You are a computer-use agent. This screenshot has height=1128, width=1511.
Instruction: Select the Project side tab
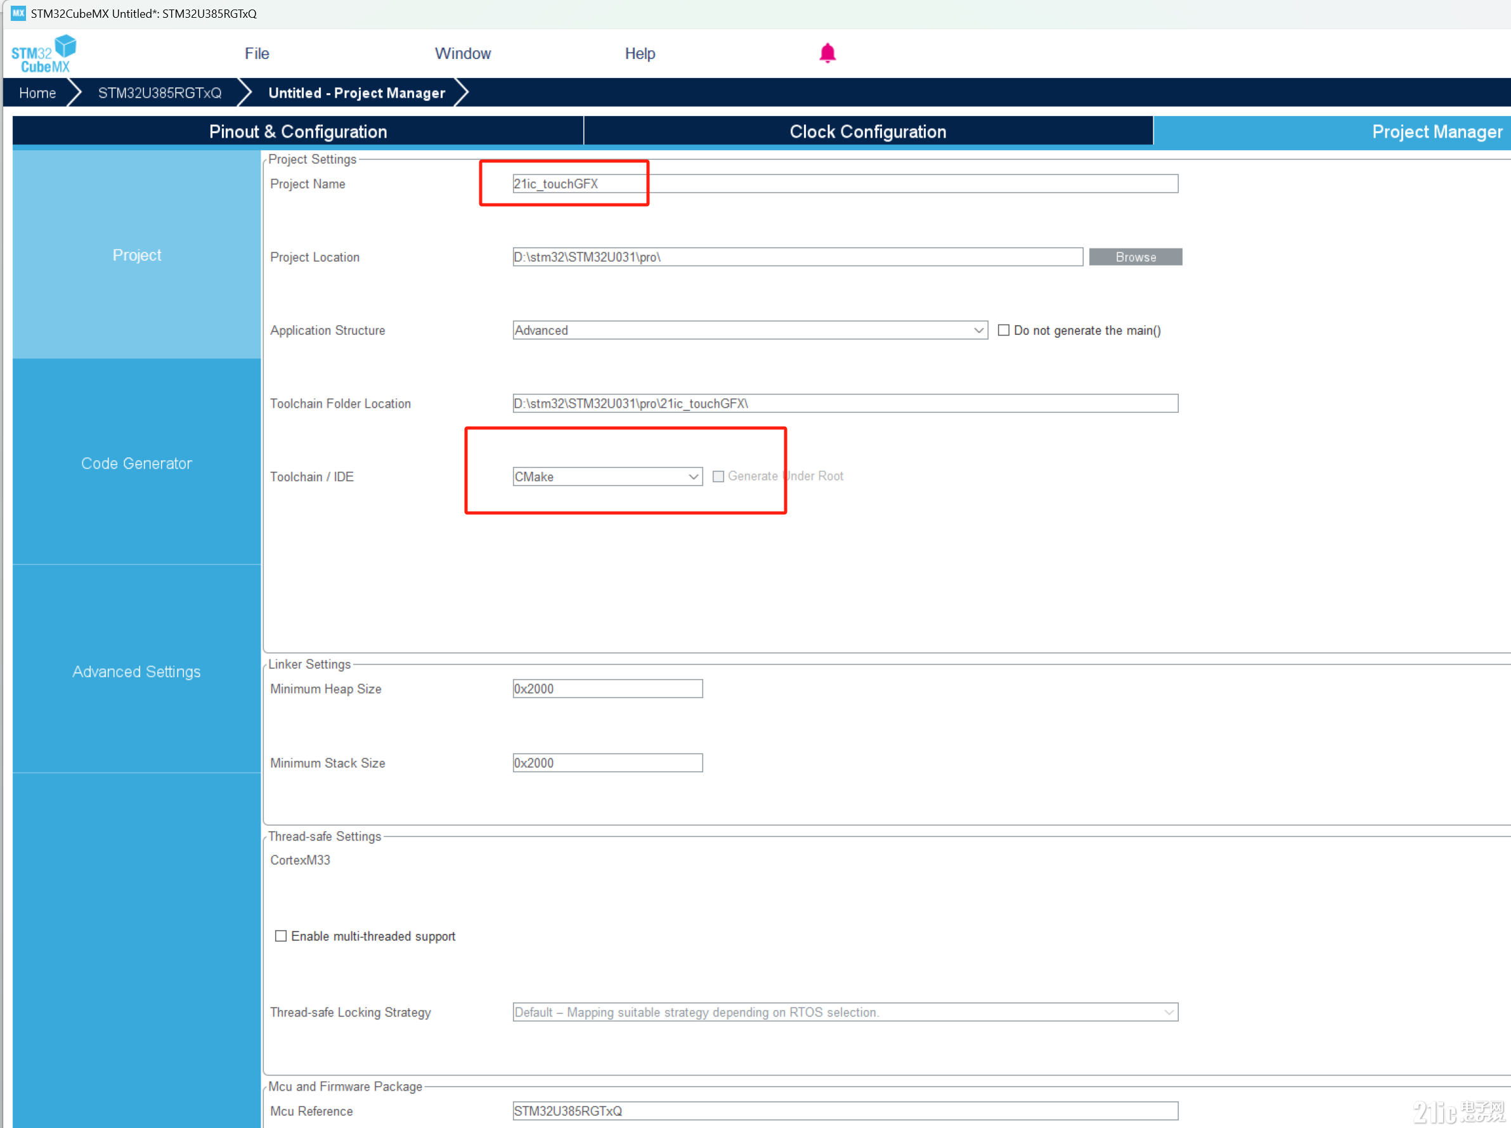[x=136, y=255]
